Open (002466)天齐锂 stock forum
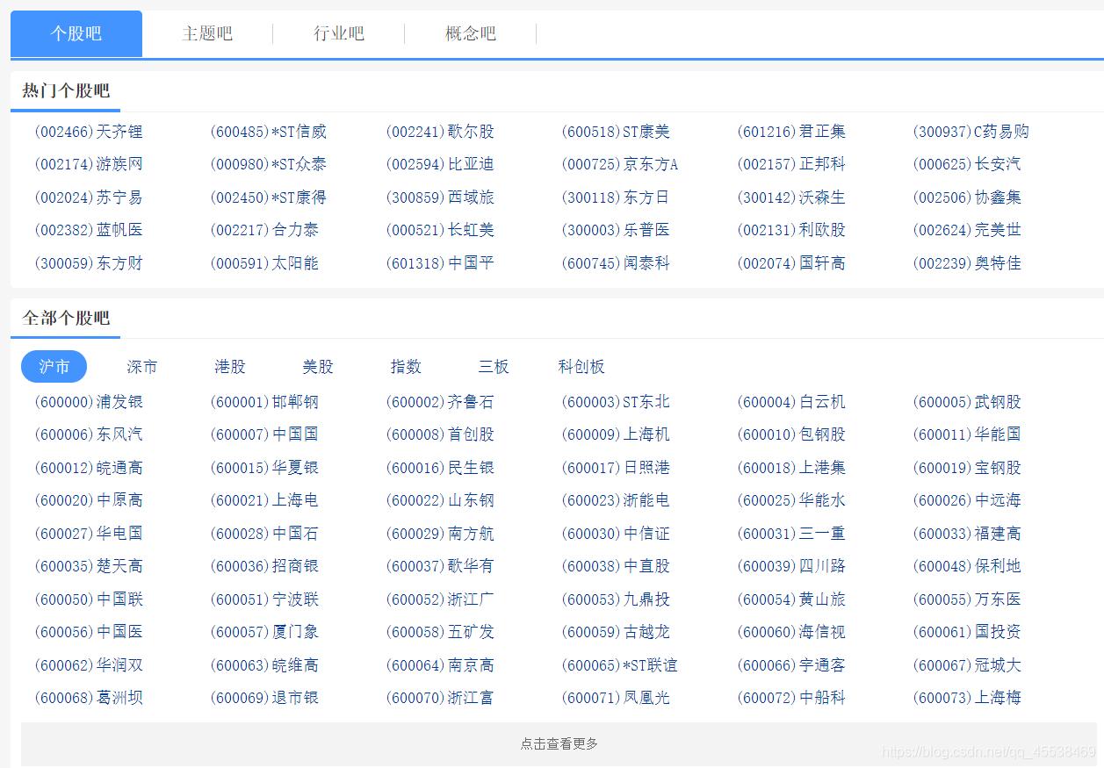Screen dimensions: 1104x768 [89, 132]
